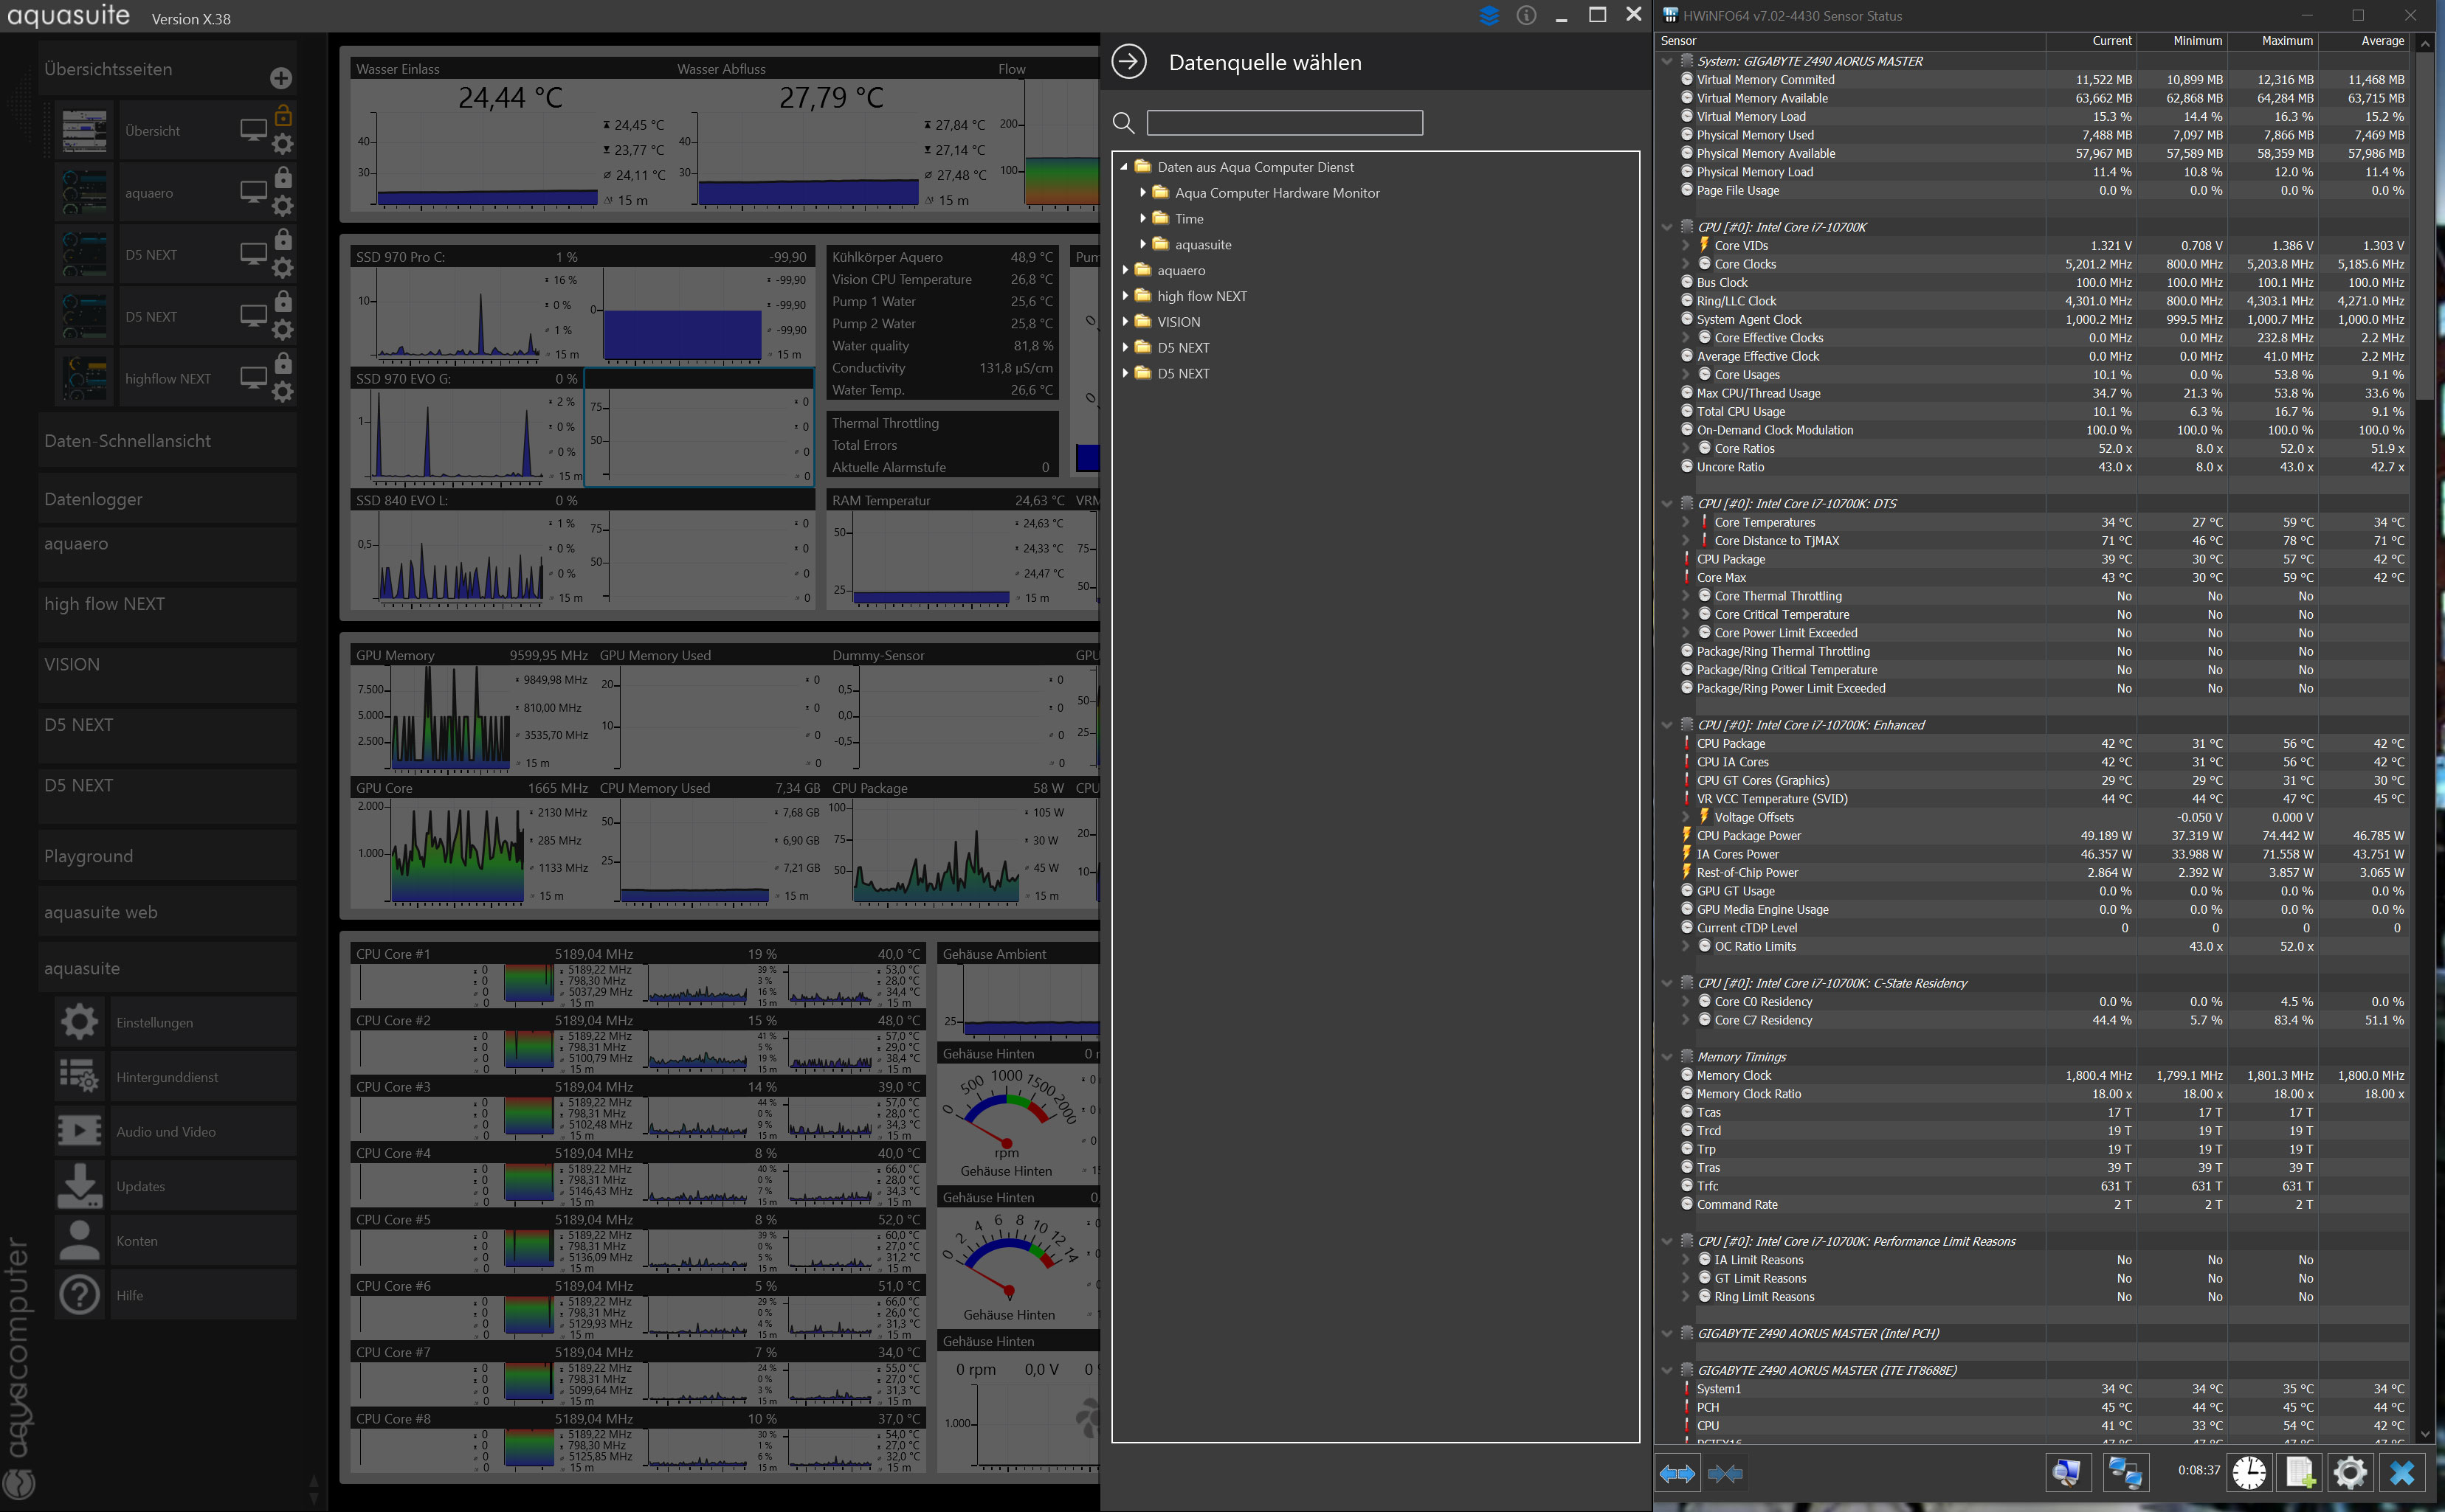2445x1512 pixels.
Task: Collapse the CPU DTS sensor group in HWiNFO
Action: coord(1666,504)
